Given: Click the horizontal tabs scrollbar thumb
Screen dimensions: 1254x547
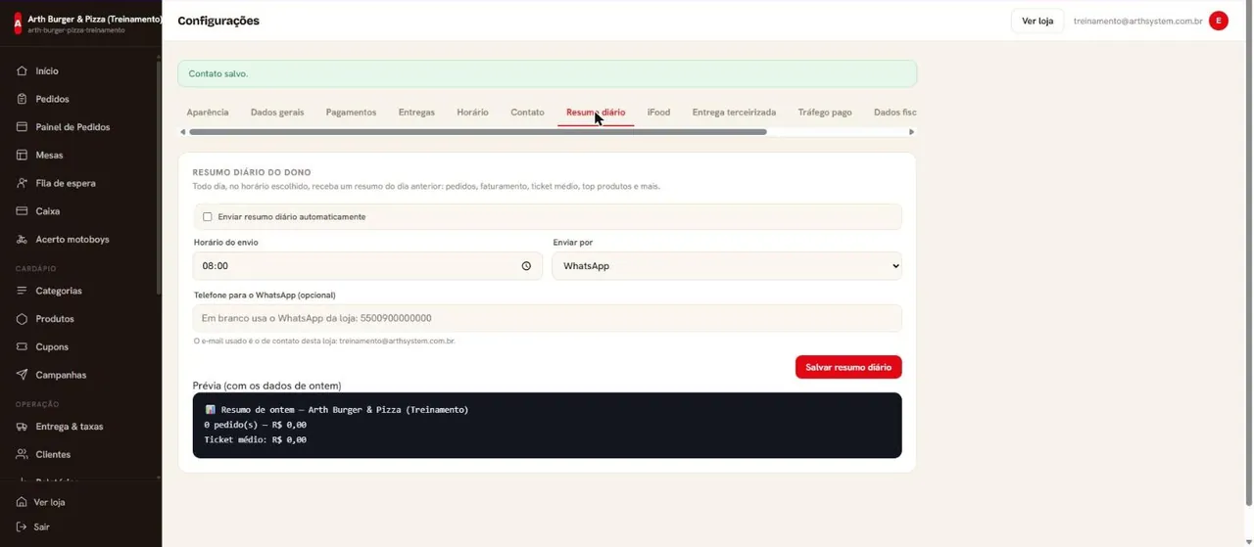Looking at the screenshot, I should (x=478, y=132).
